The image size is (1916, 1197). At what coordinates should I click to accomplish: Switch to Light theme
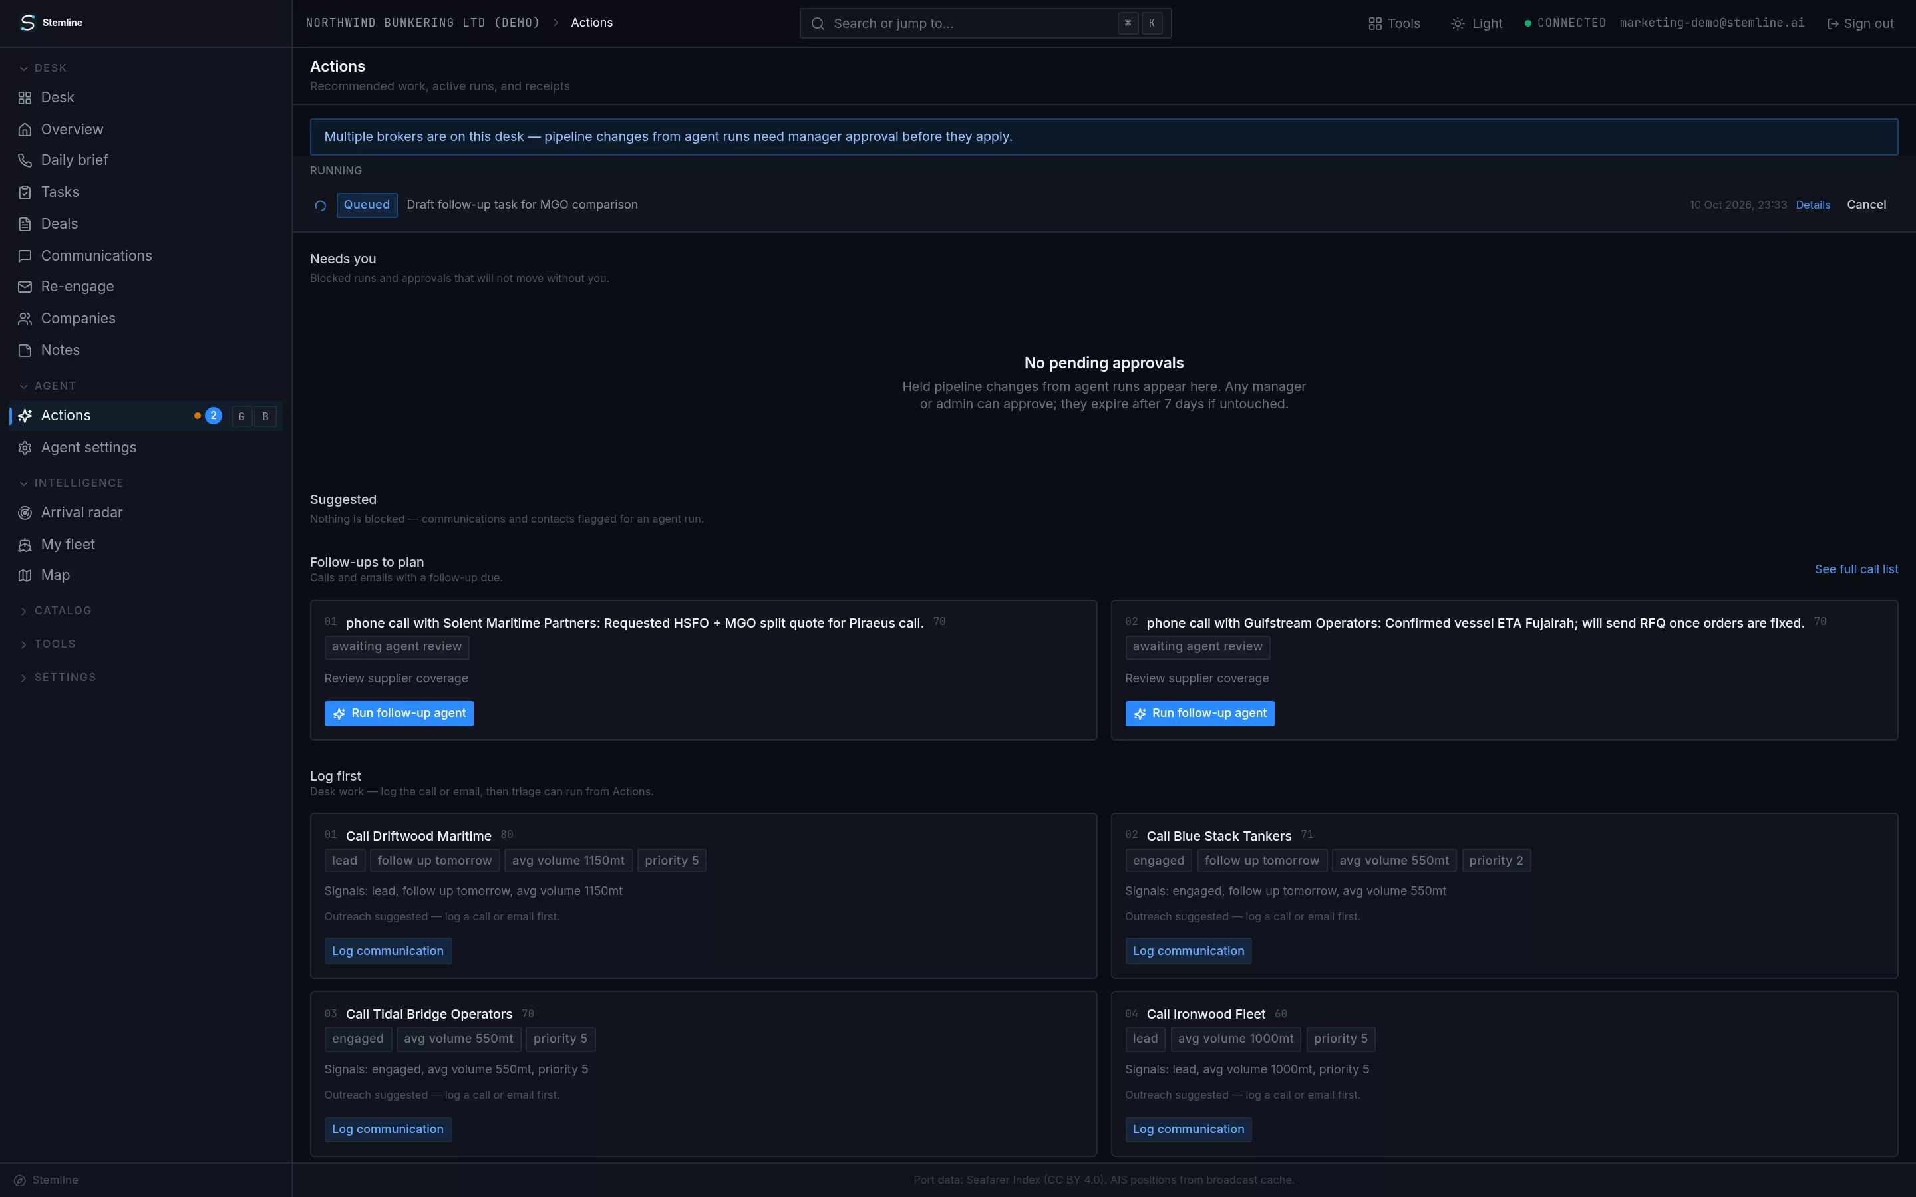click(1476, 24)
